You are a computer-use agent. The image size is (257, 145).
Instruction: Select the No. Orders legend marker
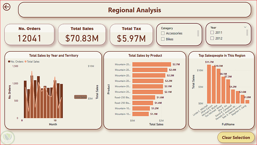pyautogui.click(x=9, y=61)
